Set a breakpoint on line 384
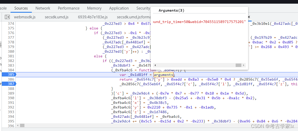Image resolution: width=298 pixels, height=131 pixels. click(11, 70)
